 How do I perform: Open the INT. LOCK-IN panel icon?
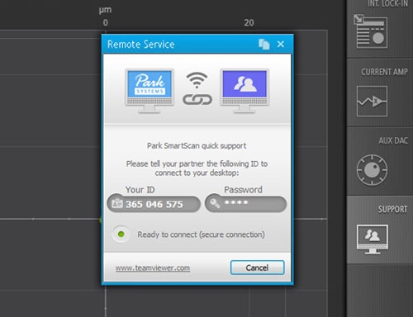[371, 31]
